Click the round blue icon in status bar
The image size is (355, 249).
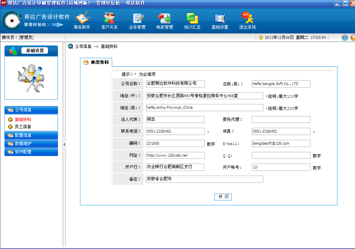click(x=345, y=38)
